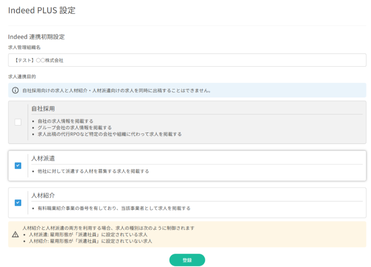Screen dimensions: 371x267
Task: Click the Indeed PLUS 設定 page title
Action: (42, 11)
